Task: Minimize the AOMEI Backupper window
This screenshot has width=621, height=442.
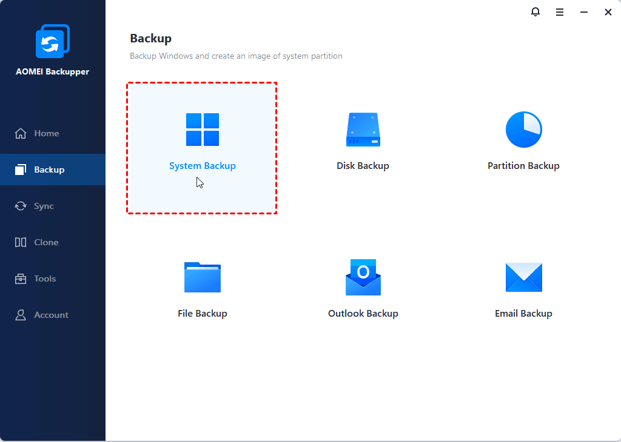Action: pos(584,12)
